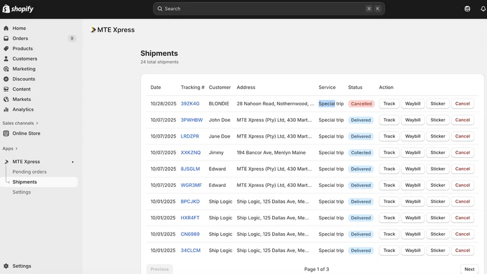The image size is (487, 274).
Task: Click the Orders count badge 9
Action: pyautogui.click(x=72, y=38)
